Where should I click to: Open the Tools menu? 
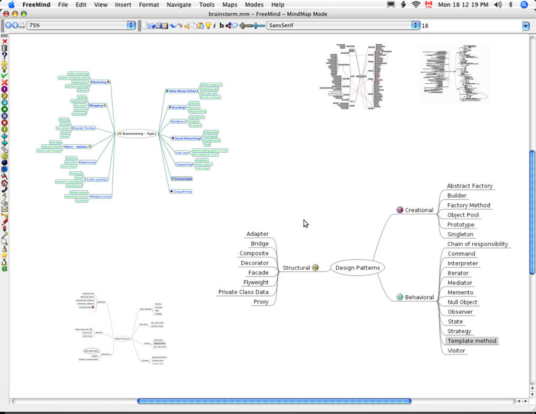click(x=207, y=5)
